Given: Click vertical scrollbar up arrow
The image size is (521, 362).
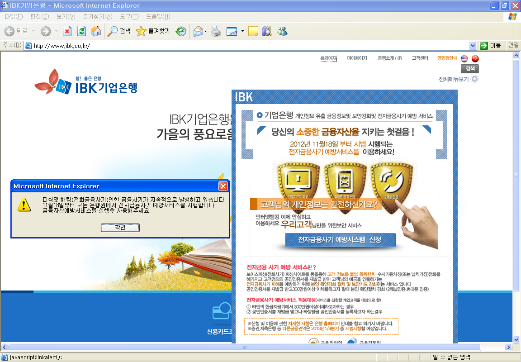Looking at the screenshot, I should (516, 56).
